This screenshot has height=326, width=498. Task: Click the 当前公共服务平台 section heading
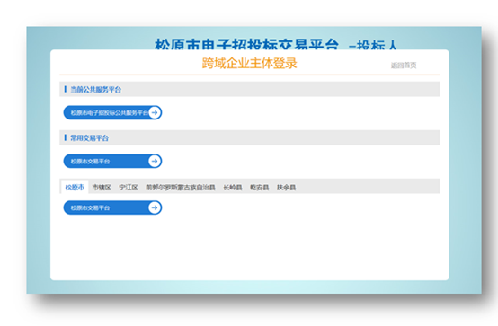[96, 90]
